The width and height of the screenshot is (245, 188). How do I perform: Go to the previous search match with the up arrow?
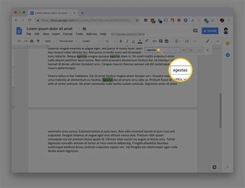click(183, 50)
